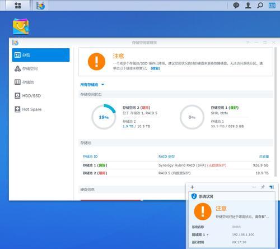Click the volume 1 healthy title
280x249 pixels.
pos(225,108)
